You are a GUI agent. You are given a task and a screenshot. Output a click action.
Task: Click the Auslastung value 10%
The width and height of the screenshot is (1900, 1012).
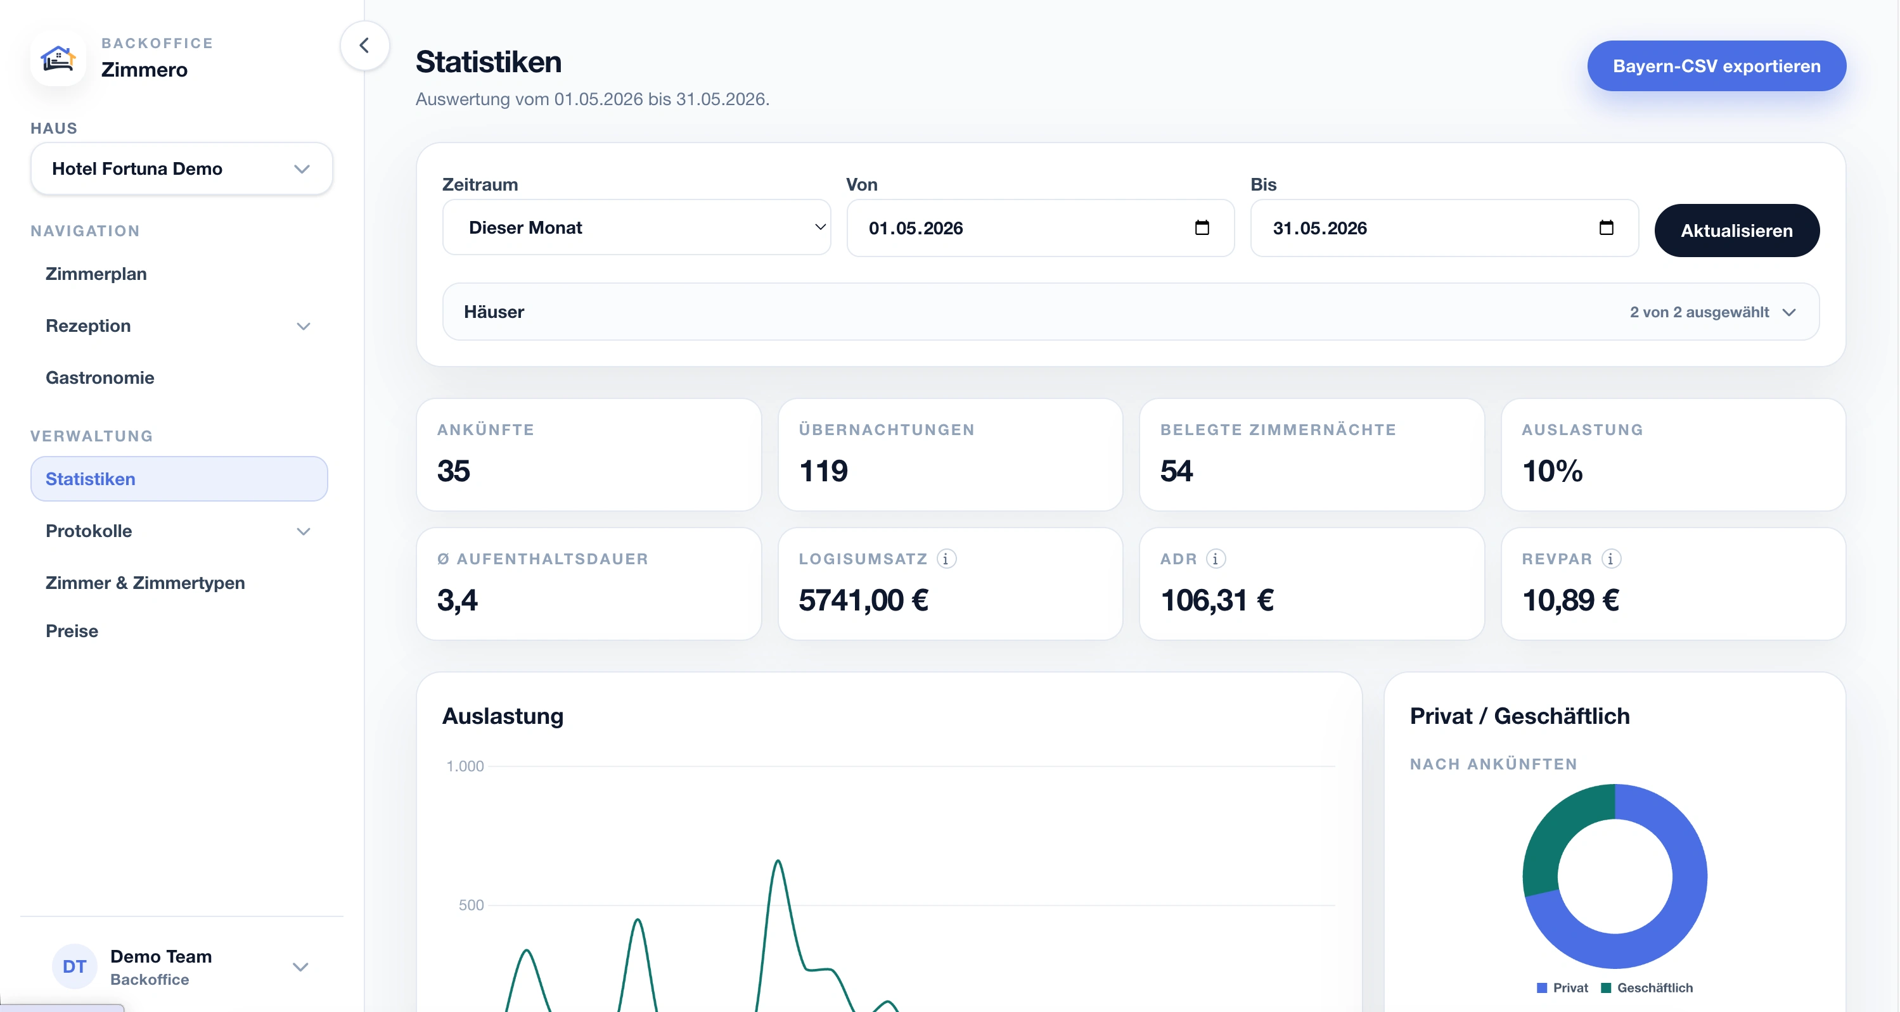pos(1552,471)
